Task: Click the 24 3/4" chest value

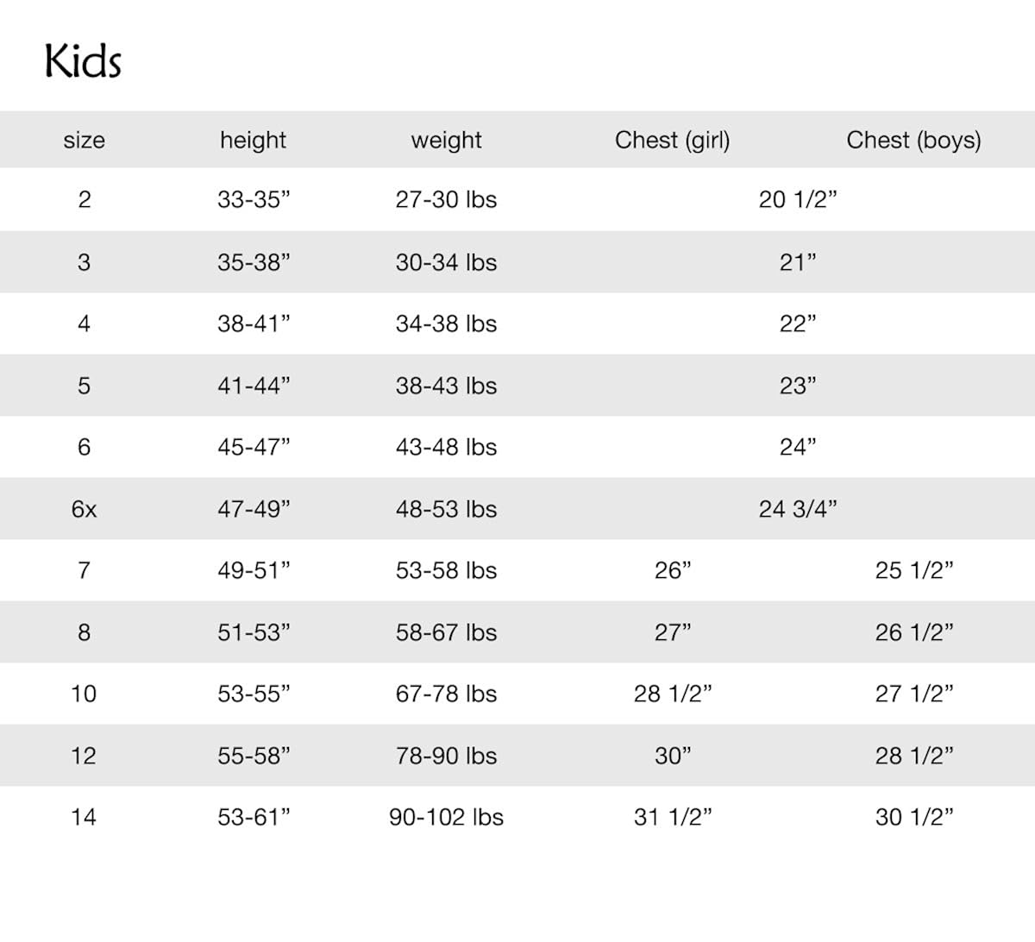Action: point(798,509)
